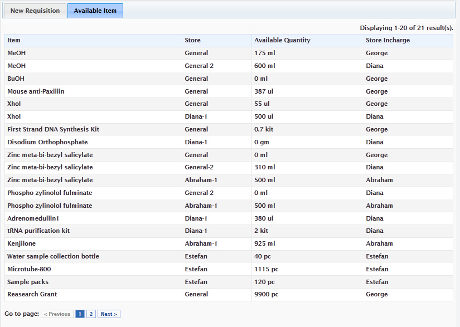This screenshot has width=460, height=327.
Task: Click First Strand DNA Synthesis Kit item
Action: click(53, 129)
